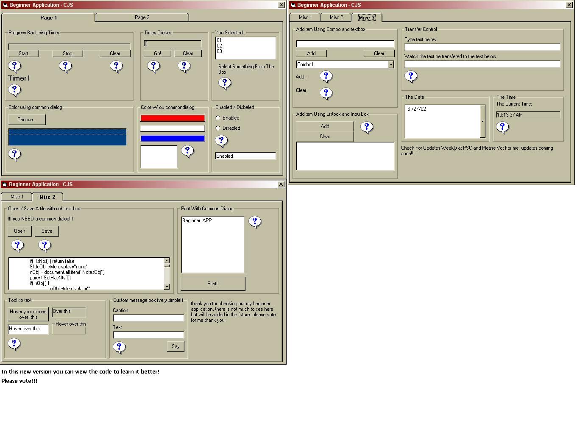Click the Print!! button
The height and width of the screenshot is (421, 577).
(213, 284)
